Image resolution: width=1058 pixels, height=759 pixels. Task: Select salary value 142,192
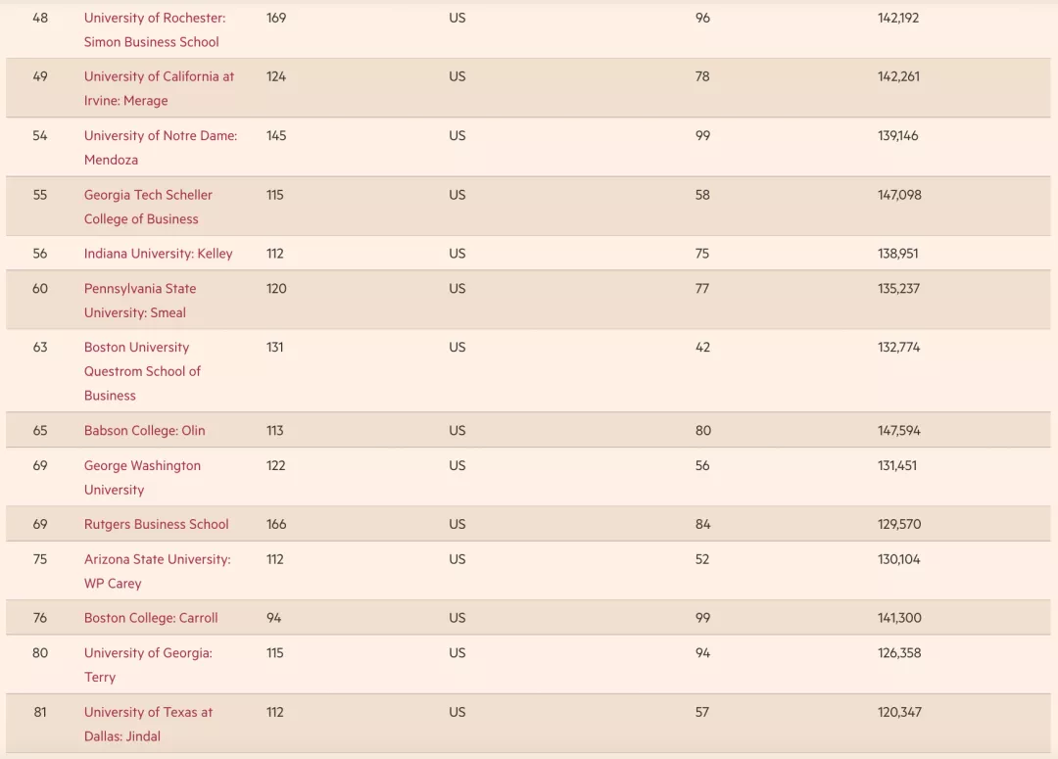[898, 19]
